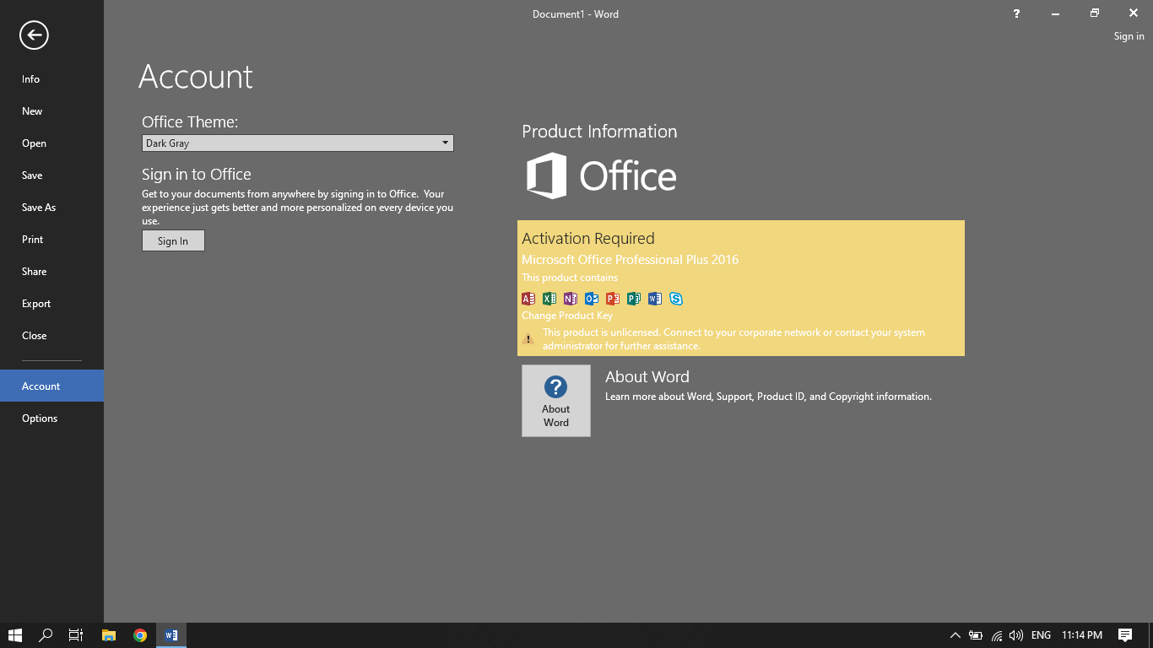Click the Sign In button
Image resolution: width=1153 pixels, height=648 pixels.
(173, 241)
